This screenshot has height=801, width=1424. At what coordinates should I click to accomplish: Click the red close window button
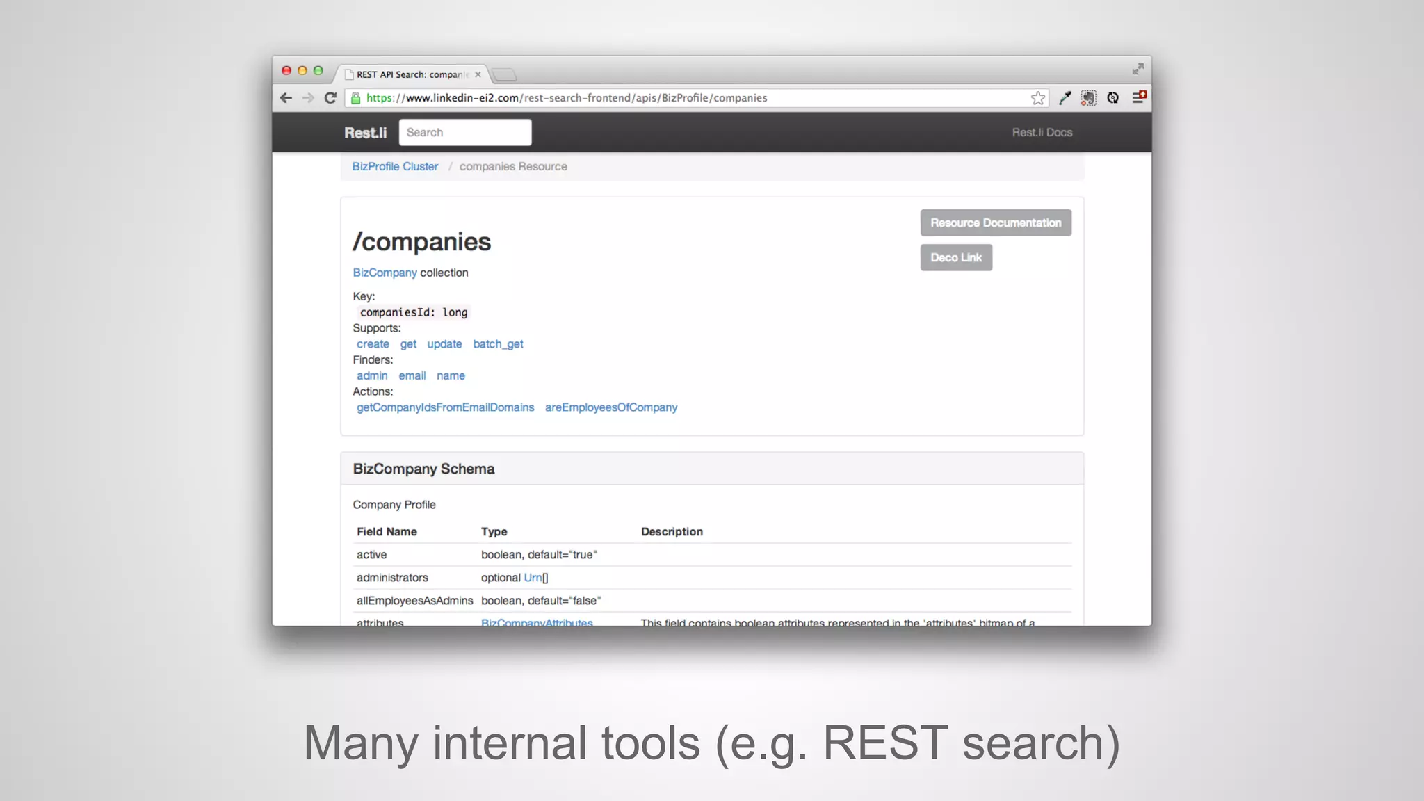[x=286, y=70]
